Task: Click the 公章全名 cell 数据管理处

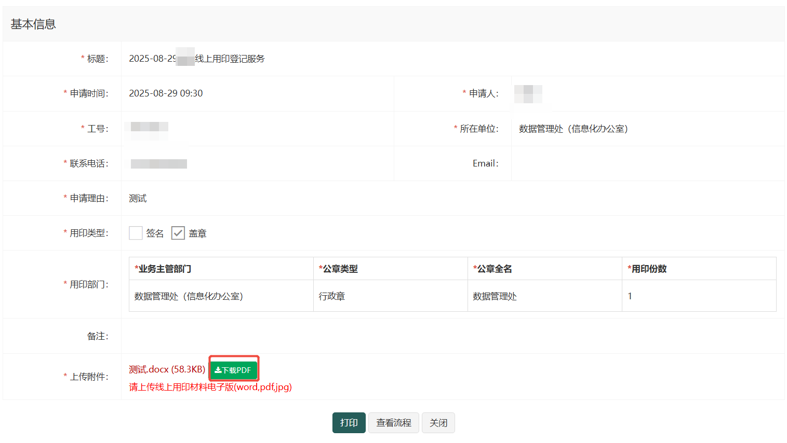Action: tap(495, 296)
